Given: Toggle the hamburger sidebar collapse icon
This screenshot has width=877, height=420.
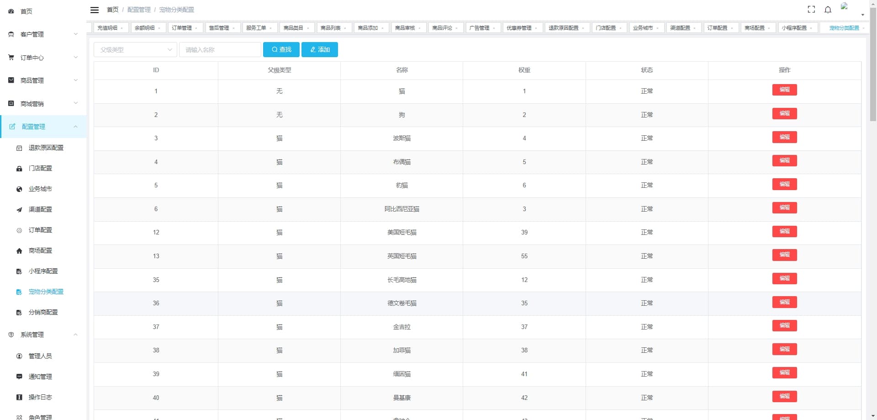Looking at the screenshot, I should point(95,10).
